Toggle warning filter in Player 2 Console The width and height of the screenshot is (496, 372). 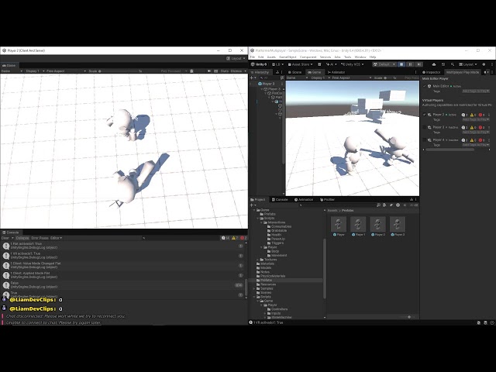point(234,238)
